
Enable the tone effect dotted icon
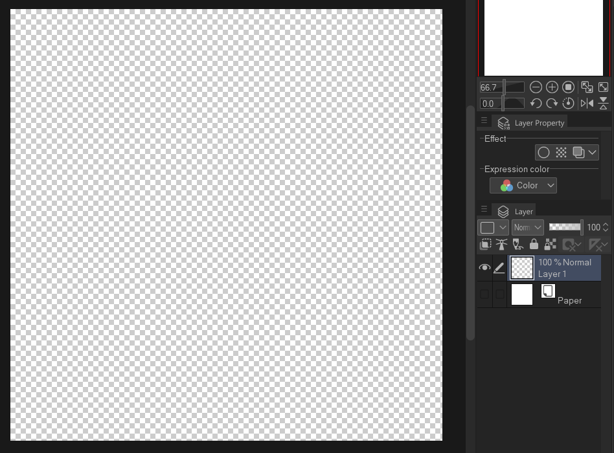(561, 153)
